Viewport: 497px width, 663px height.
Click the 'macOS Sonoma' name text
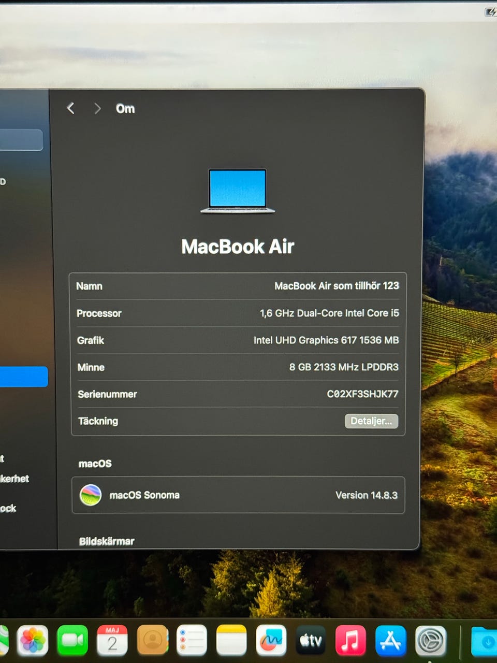click(144, 495)
